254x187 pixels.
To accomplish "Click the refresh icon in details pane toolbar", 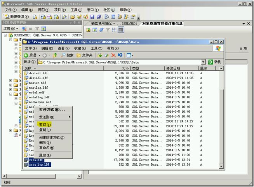I will click(x=95, y=30).
